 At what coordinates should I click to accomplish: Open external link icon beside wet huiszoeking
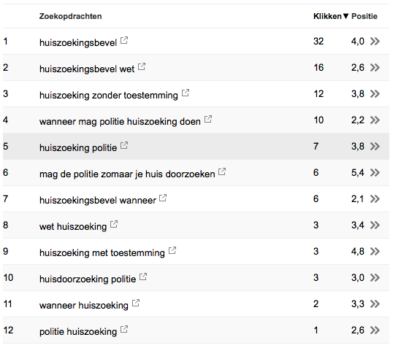pyautogui.click(x=114, y=224)
